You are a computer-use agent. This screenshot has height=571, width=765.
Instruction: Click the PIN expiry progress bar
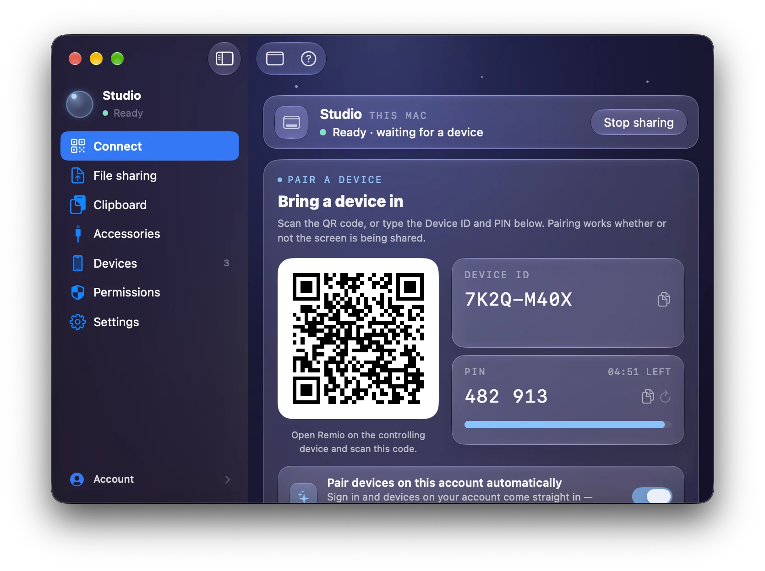point(568,425)
